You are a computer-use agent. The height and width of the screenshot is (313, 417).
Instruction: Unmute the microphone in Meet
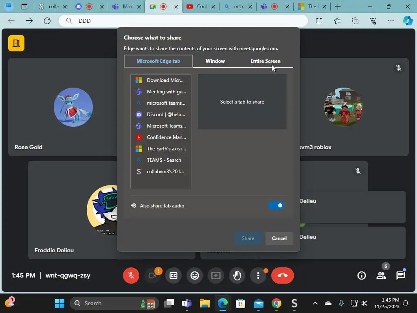(x=131, y=276)
